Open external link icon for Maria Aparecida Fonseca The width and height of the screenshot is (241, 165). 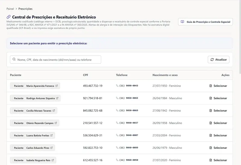point(57,86)
